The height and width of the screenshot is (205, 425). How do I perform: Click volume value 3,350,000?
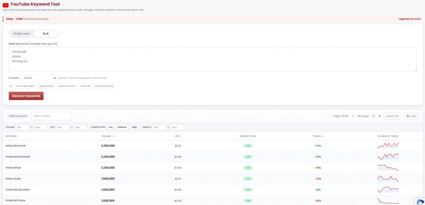pyautogui.click(x=108, y=146)
